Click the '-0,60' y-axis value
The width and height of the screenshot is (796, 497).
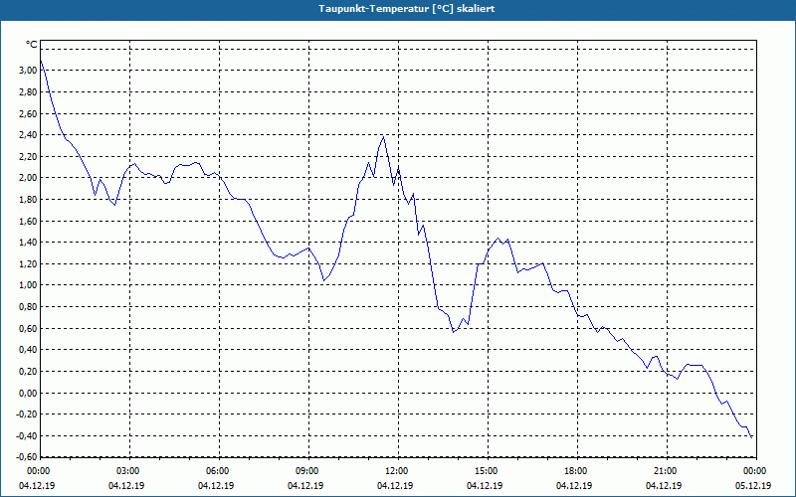27,457
